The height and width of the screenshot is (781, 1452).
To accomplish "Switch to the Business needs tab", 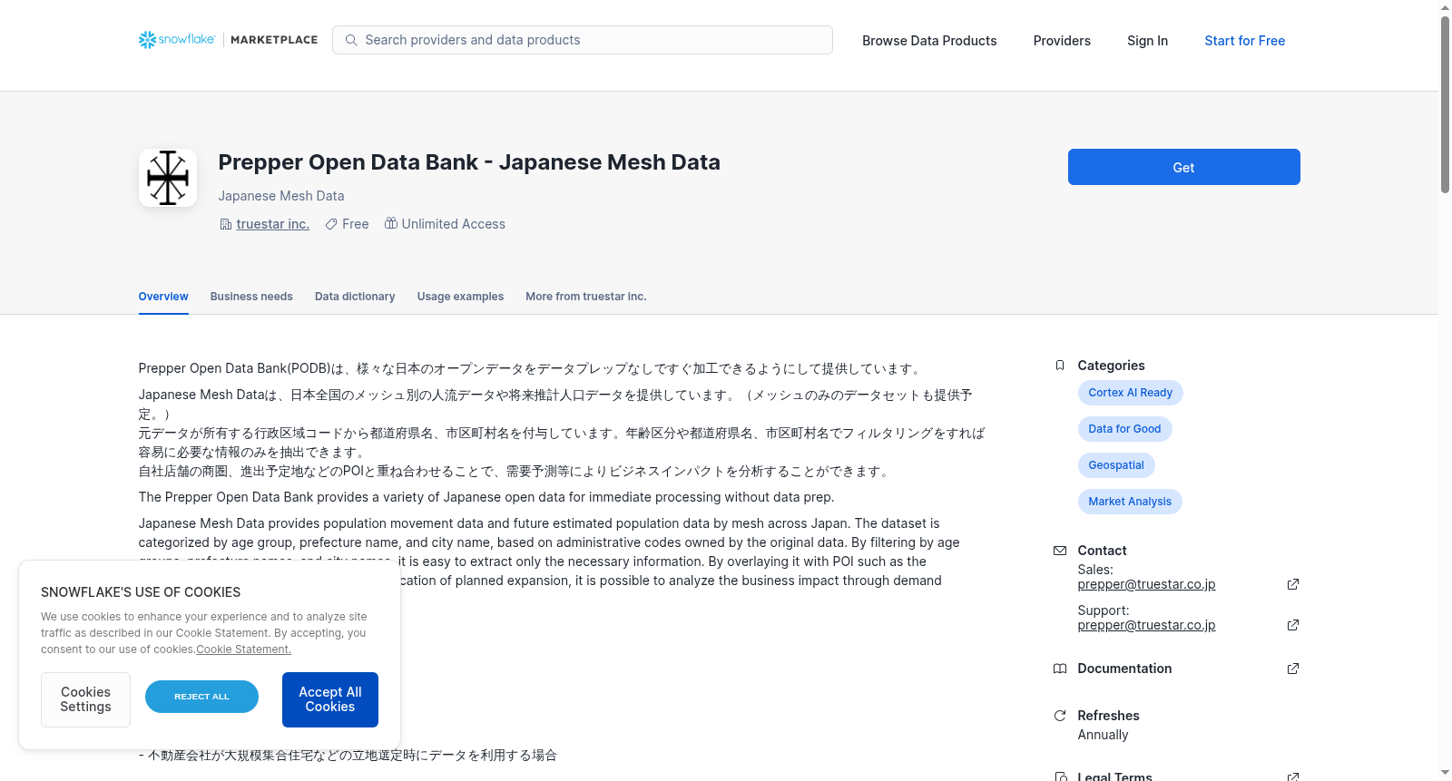I will click(x=251, y=297).
